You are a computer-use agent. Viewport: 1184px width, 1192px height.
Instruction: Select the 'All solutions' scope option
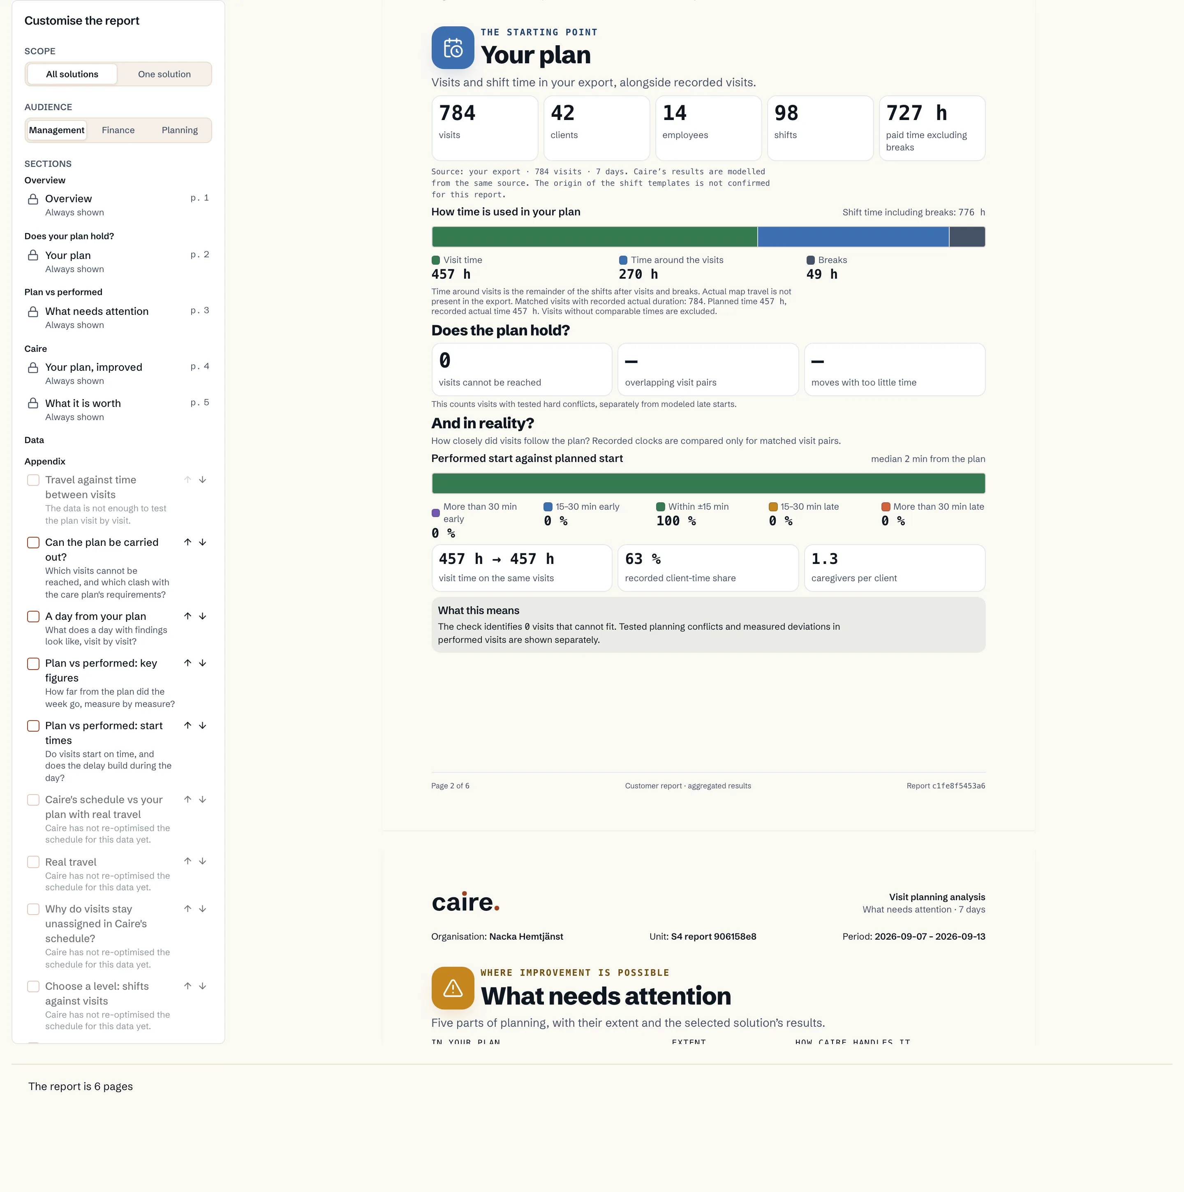[x=72, y=74]
